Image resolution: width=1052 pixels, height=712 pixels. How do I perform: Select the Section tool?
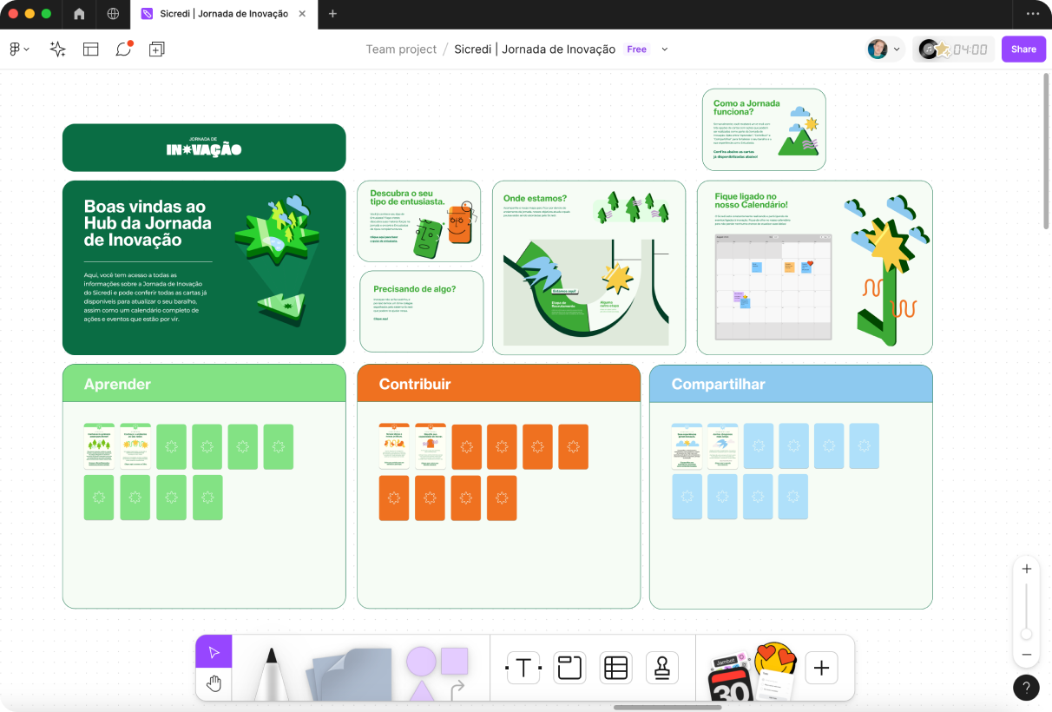click(569, 668)
